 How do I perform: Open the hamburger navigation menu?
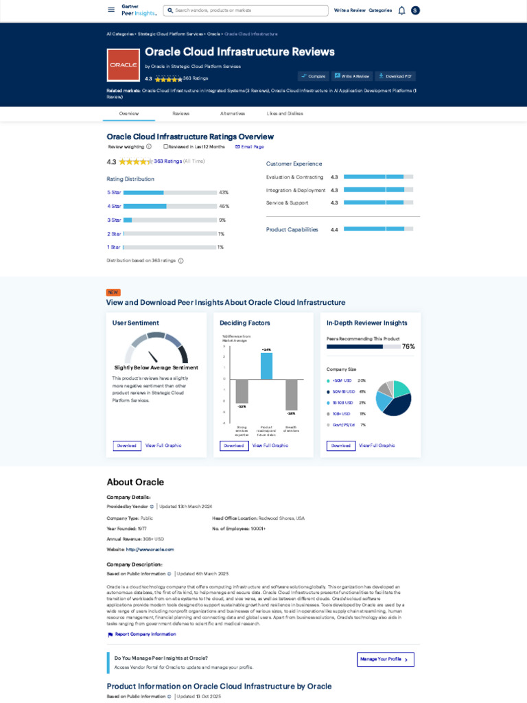[x=111, y=10]
